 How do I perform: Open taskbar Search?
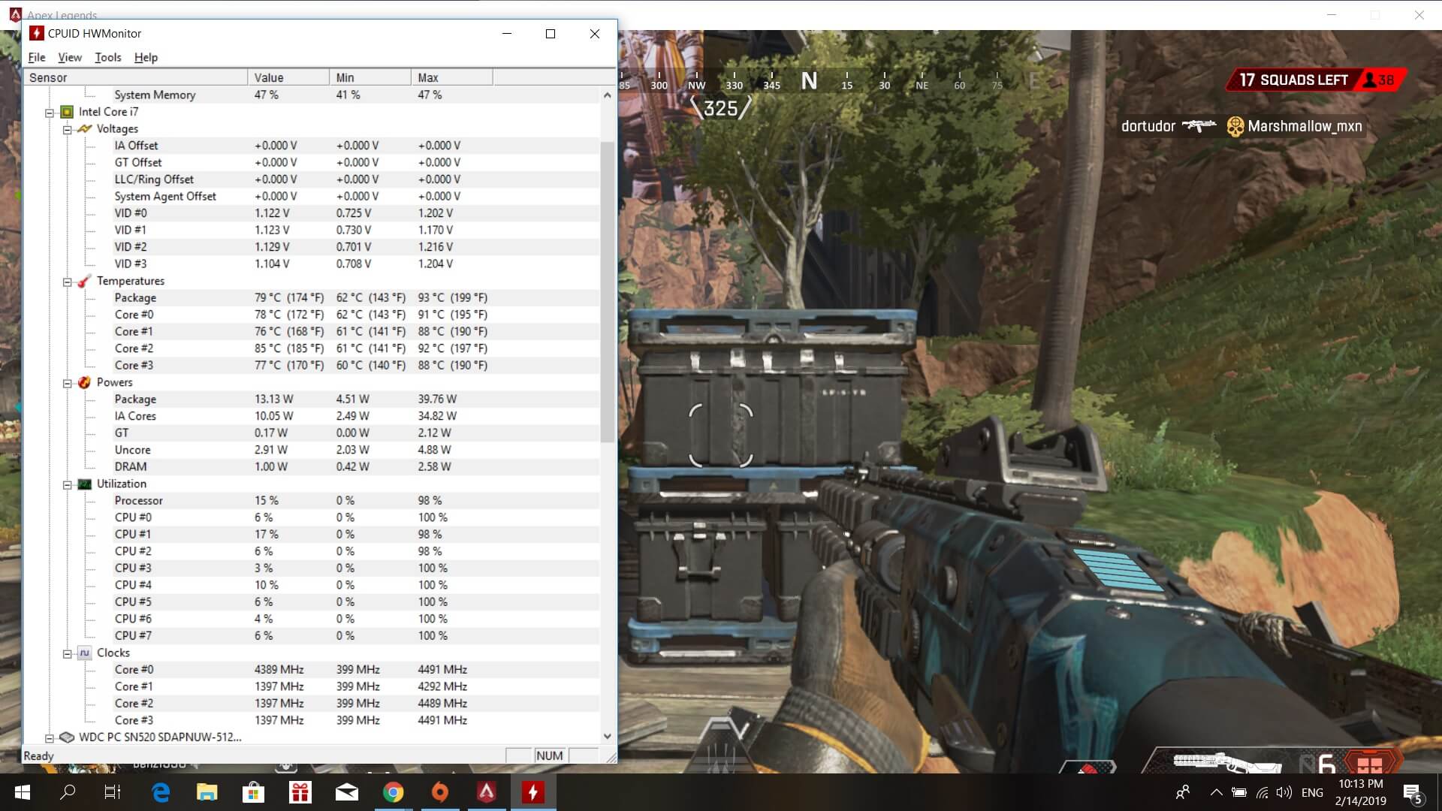click(x=68, y=792)
